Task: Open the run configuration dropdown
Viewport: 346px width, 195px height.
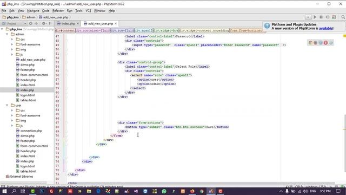Action: click(x=308, y=17)
